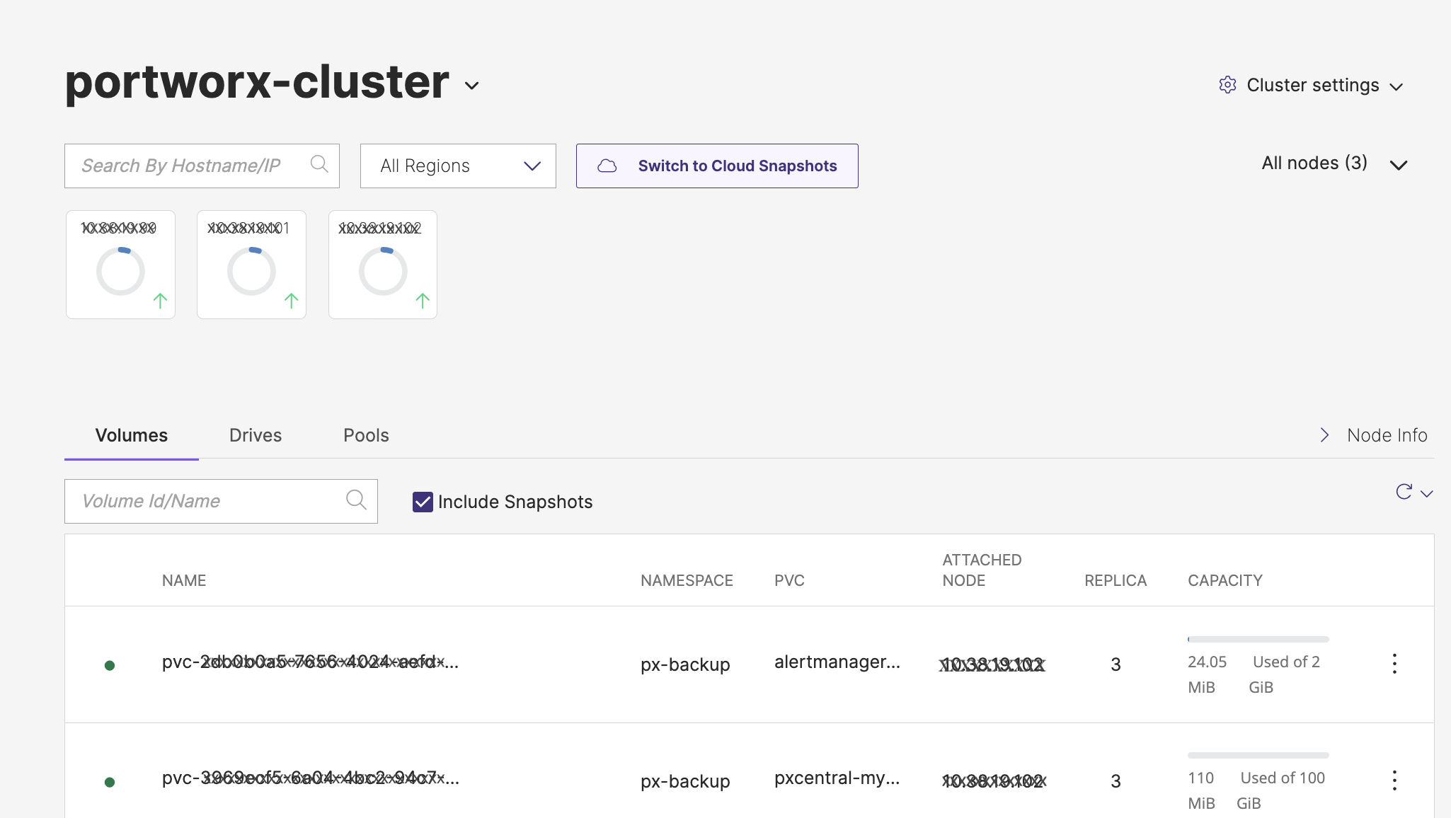The width and height of the screenshot is (1451, 818).
Task: Focus the Search By Hostname/IP field
Action: [202, 166]
